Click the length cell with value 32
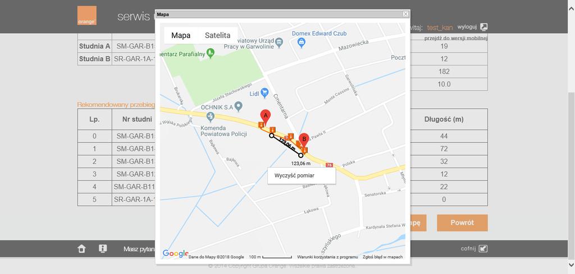 pyautogui.click(x=444, y=161)
